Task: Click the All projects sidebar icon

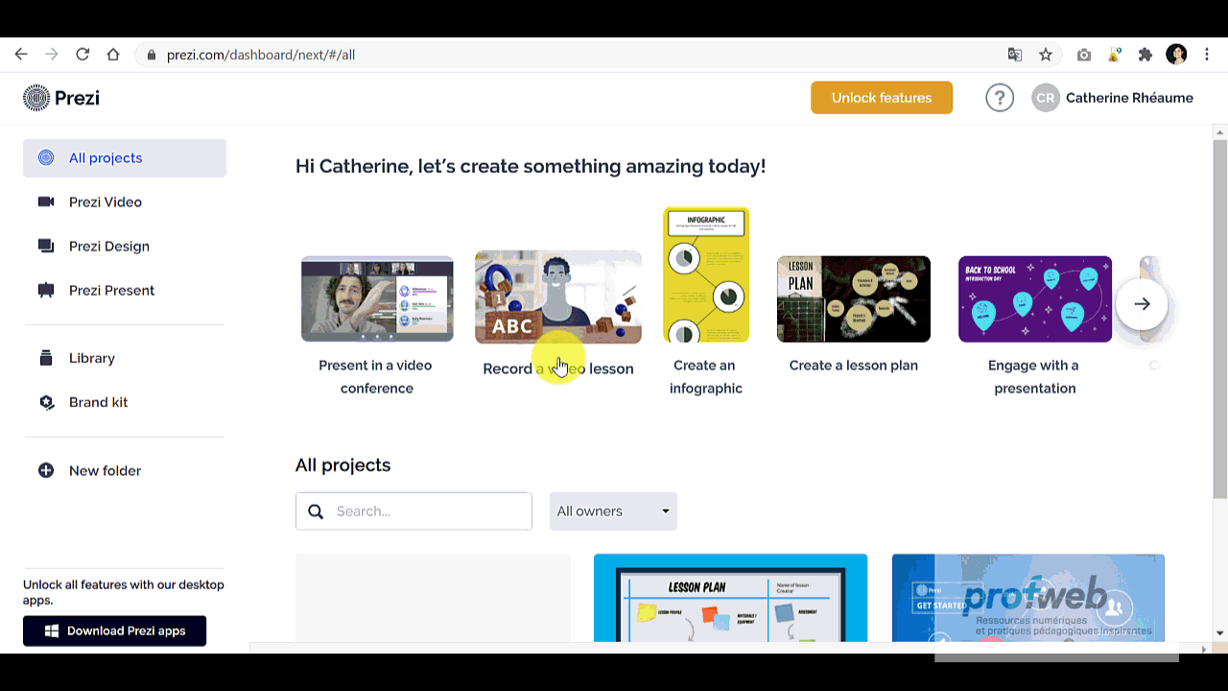Action: [x=46, y=158]
